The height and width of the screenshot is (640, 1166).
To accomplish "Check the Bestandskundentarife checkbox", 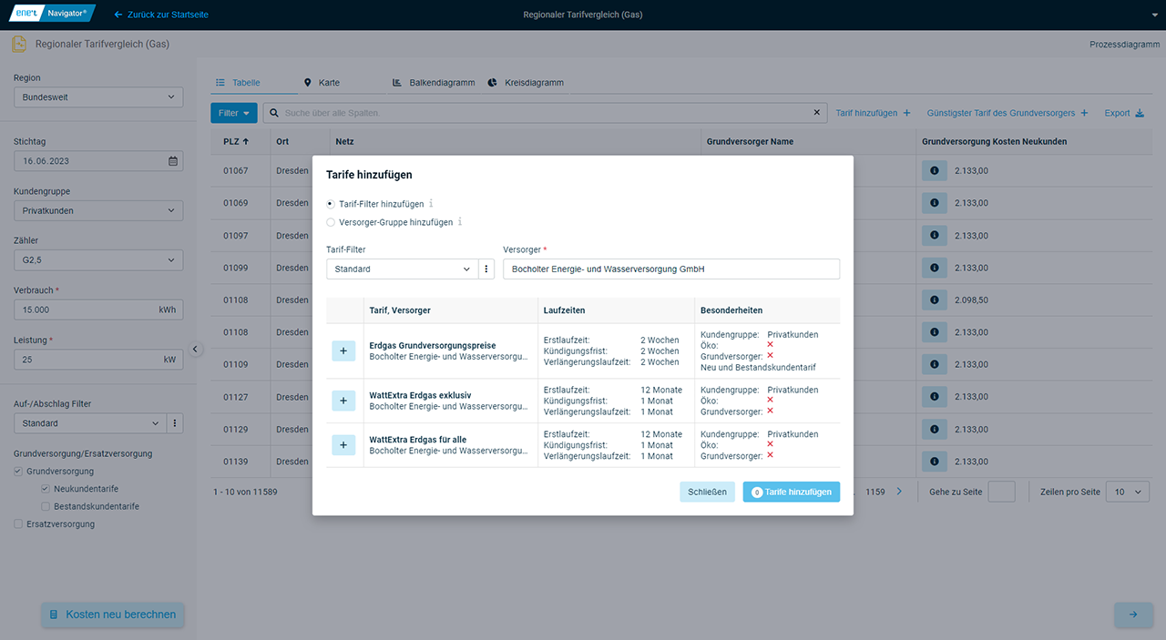I will pos(46,506).
